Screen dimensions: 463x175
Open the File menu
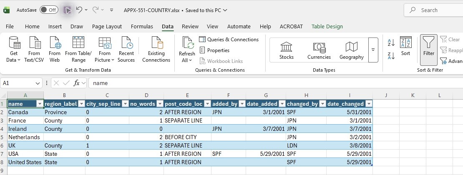(x=10, y=27)
